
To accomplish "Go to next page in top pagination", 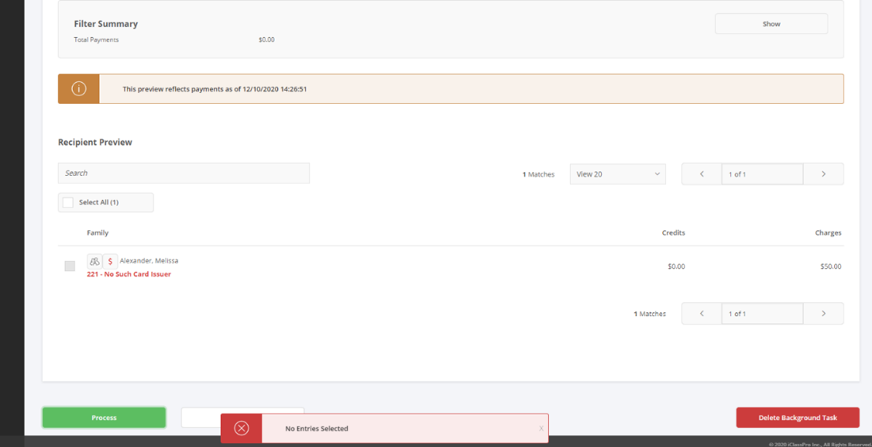I will pos(824,174).
